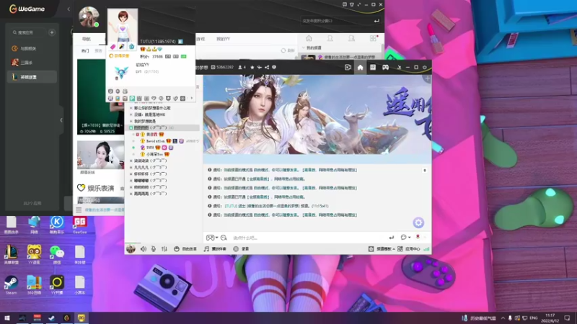Click the pen icon under avatar figure
Image resolution: width=577 pixels, height=324 pixels.
pyautogui.click(x=122, y=47)
